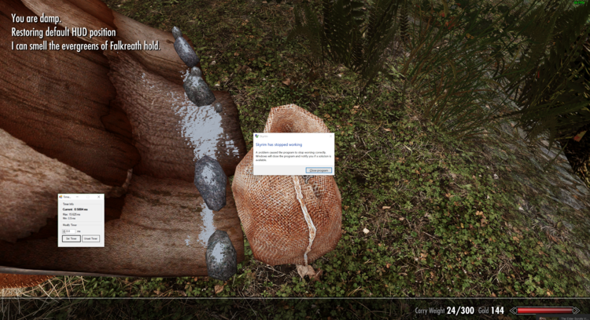The height and width of the screenshot is (320, 590).
Task: Click 'Restoring default HUD position' message
Action: click(x=64, y=32)
